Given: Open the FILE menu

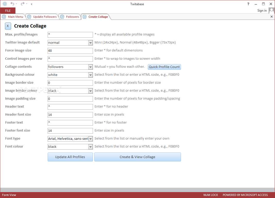Looking at the screenshot, I should [x=8, y=11].
